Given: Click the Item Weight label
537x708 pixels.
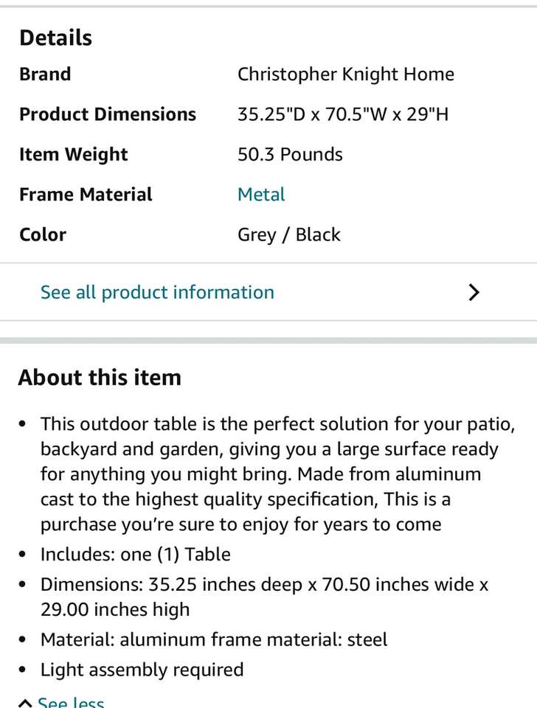Looking at the screenshot, I should pos(74,155).
